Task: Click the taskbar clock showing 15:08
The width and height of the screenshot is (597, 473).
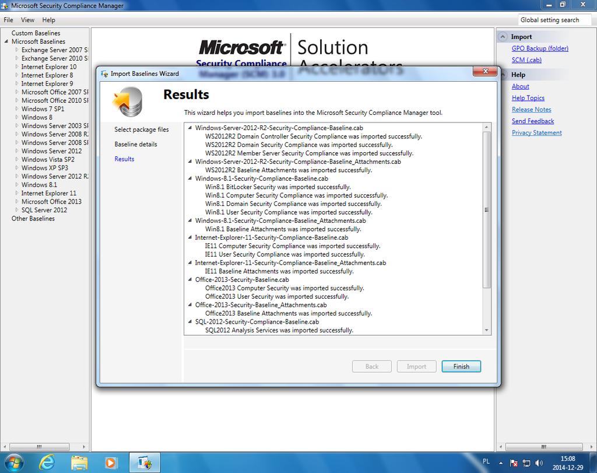Action: coord(568,463)
